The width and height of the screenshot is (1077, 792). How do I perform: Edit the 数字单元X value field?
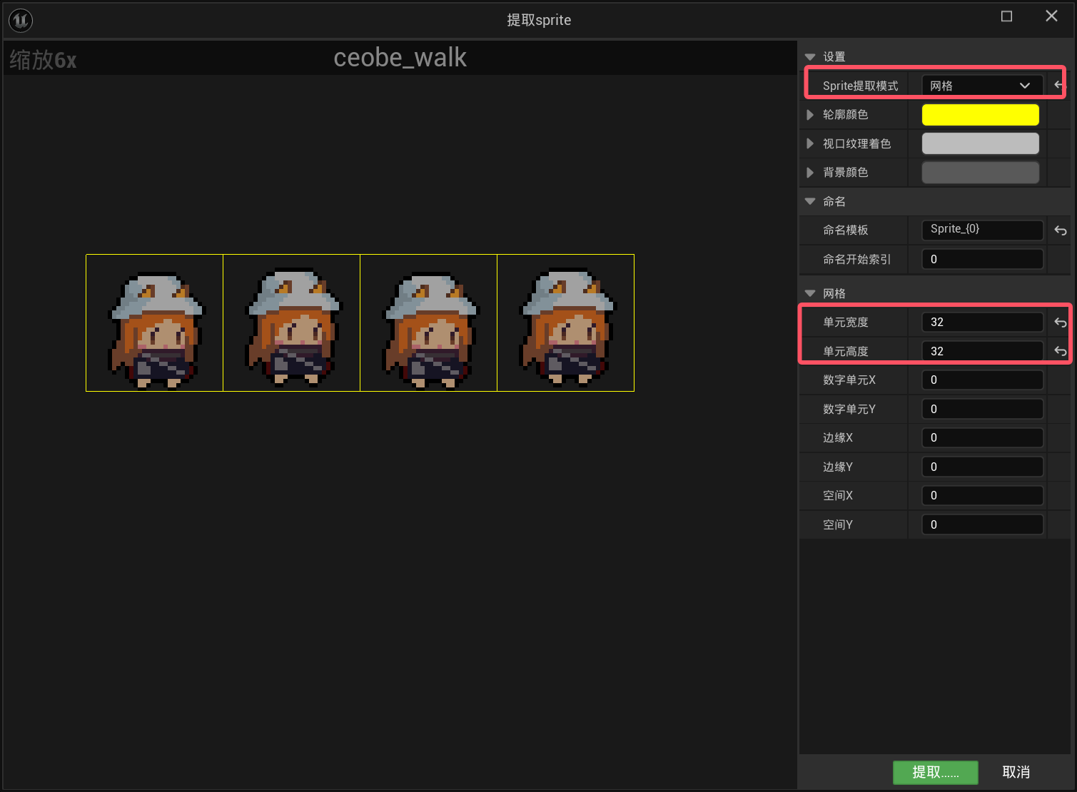pos(982,380)
